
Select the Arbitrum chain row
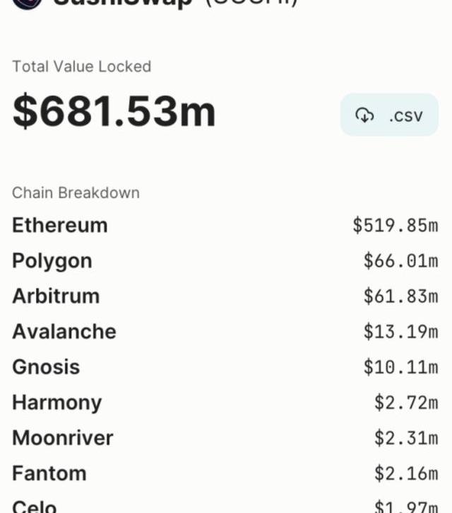[225, 296]
